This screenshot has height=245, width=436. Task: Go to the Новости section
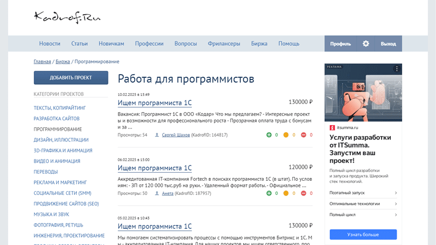[50, 44]
